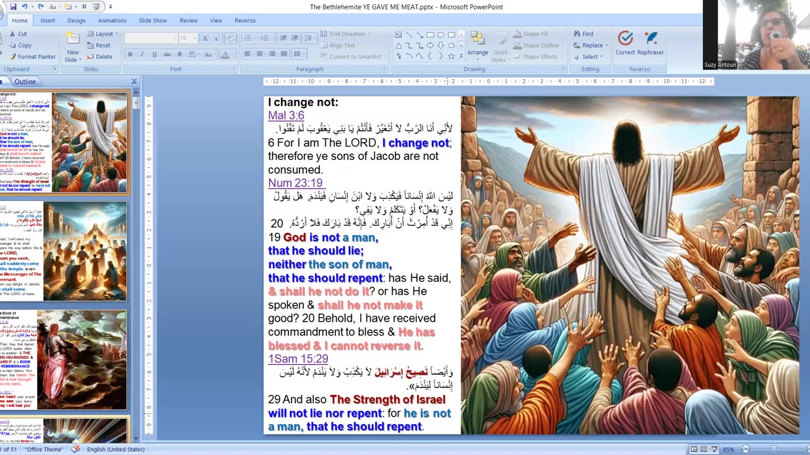Clear all text formatting

point(230,39)
